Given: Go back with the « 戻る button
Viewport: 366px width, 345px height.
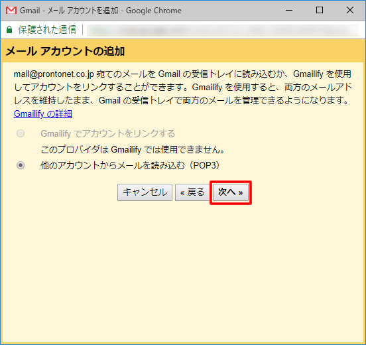Looking at the screenshot, I should 192,192.
